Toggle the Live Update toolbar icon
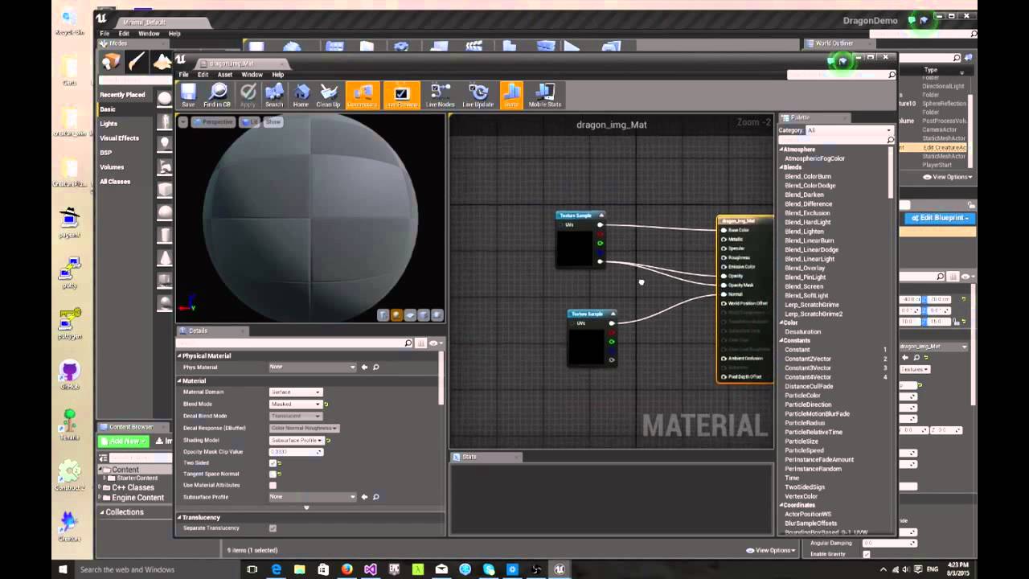 click(478, 95)
